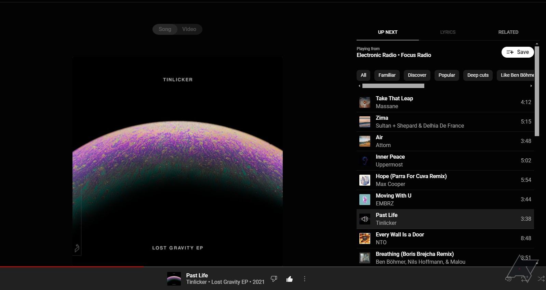The height and width of the screenshot is (290, 546).
Task: Like the song with thumbs up
Action: (x=290, y=279)
